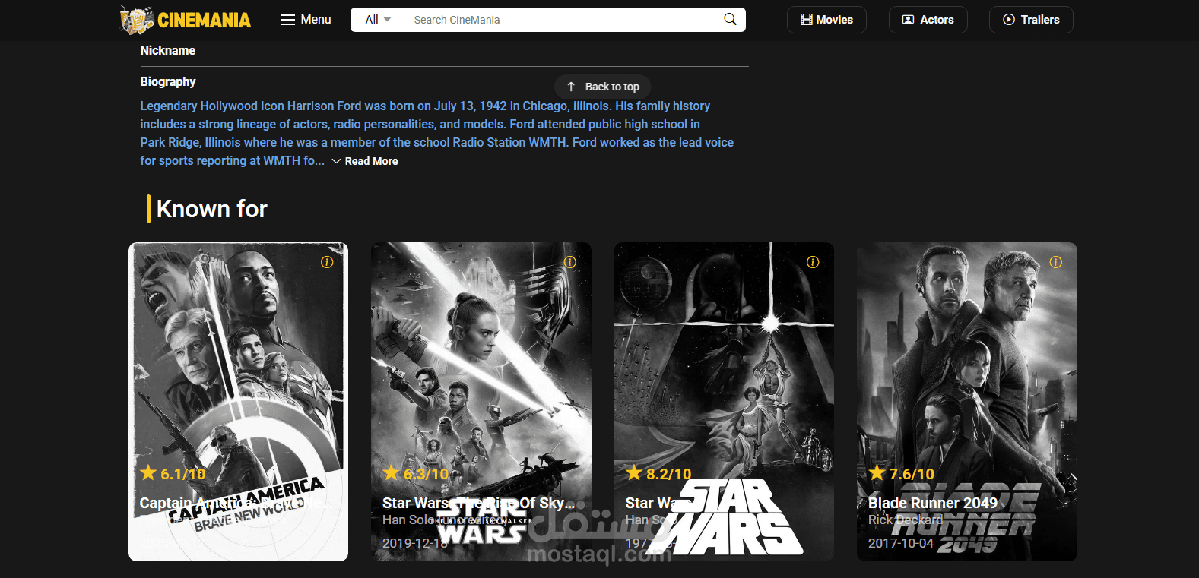Click info icon on Star Wars 8.2 card

[813, 262]
